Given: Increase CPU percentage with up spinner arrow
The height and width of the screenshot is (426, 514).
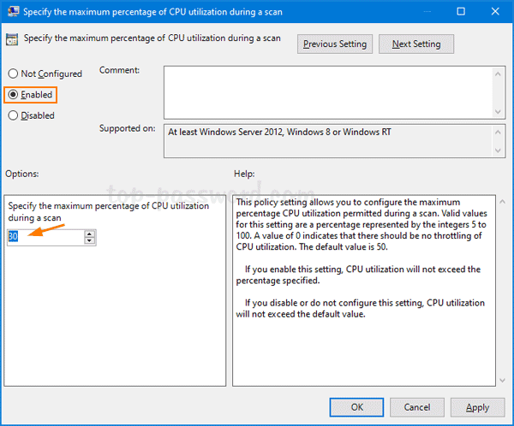Looking at the screenshot, I should [x=89, y=234].
